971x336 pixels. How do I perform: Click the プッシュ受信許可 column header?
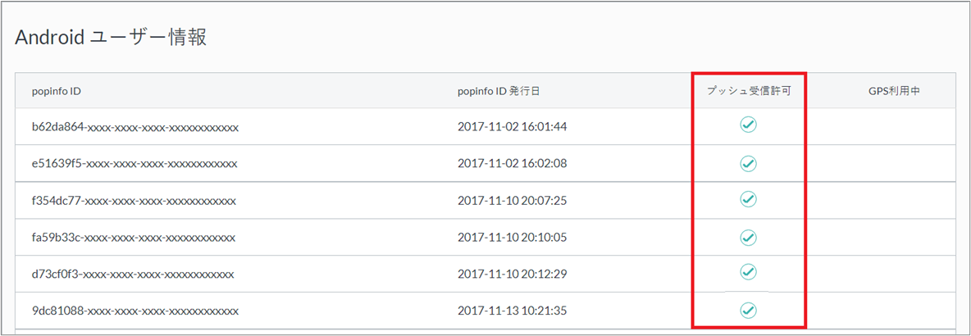pyautogui.click(x=748, y=91)
